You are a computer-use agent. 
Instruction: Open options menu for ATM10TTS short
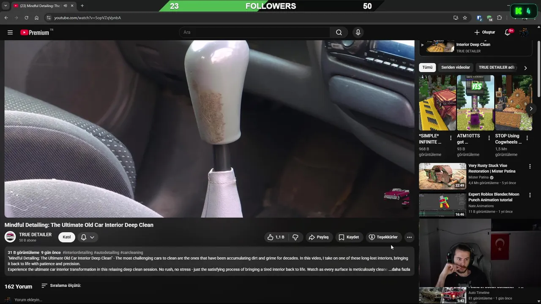tap(489, 138)
